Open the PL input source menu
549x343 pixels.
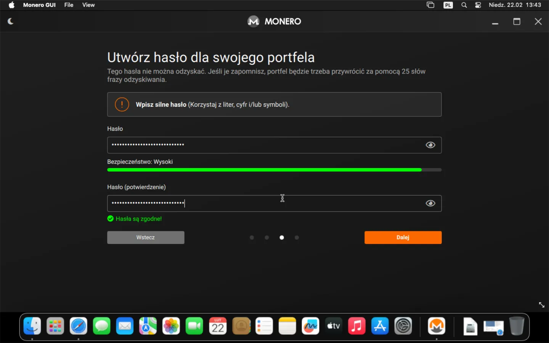pyautogui.click(x=448, y=5)
